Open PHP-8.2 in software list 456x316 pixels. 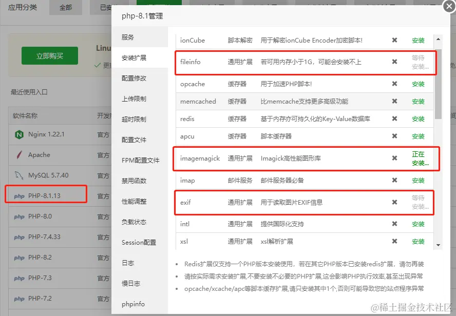coord(40,258)
